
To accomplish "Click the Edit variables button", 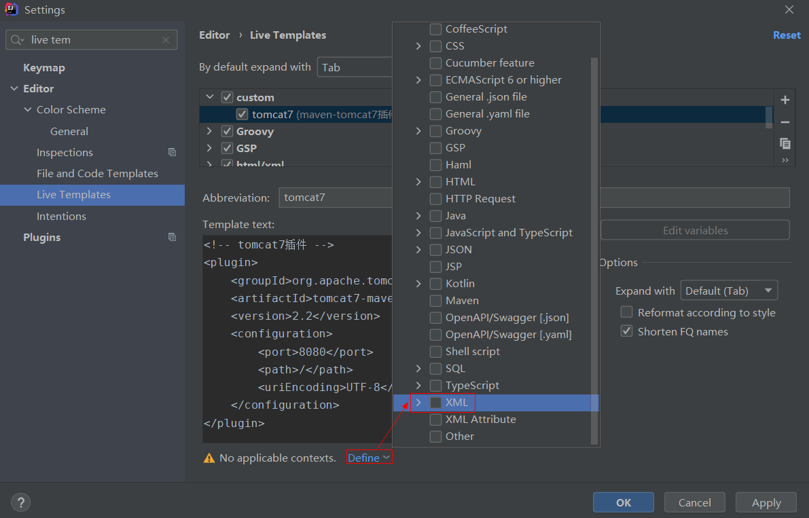I will pyautogui.click(x=695, y=230).
